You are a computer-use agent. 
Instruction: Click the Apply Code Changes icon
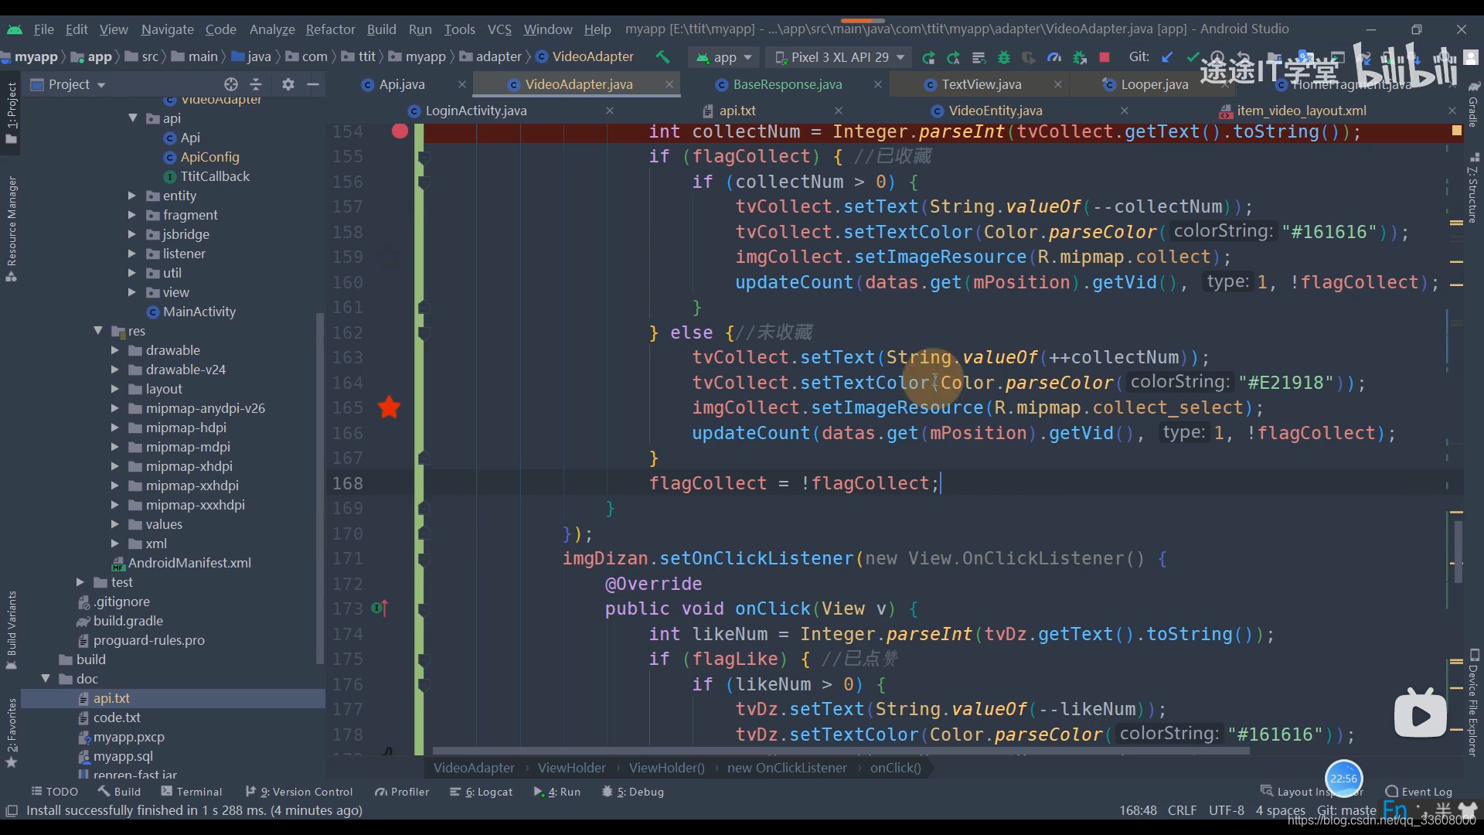point(979,57)
